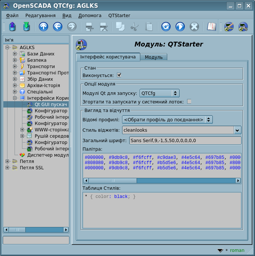255x256 pixels.
Task: Expand Транспорти tree node
Action: click(15, 67)
